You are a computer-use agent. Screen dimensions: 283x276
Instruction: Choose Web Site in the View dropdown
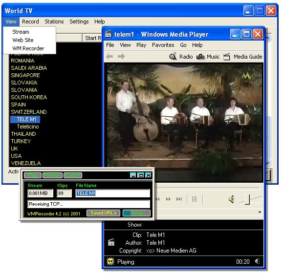click(x=23, y=40)
